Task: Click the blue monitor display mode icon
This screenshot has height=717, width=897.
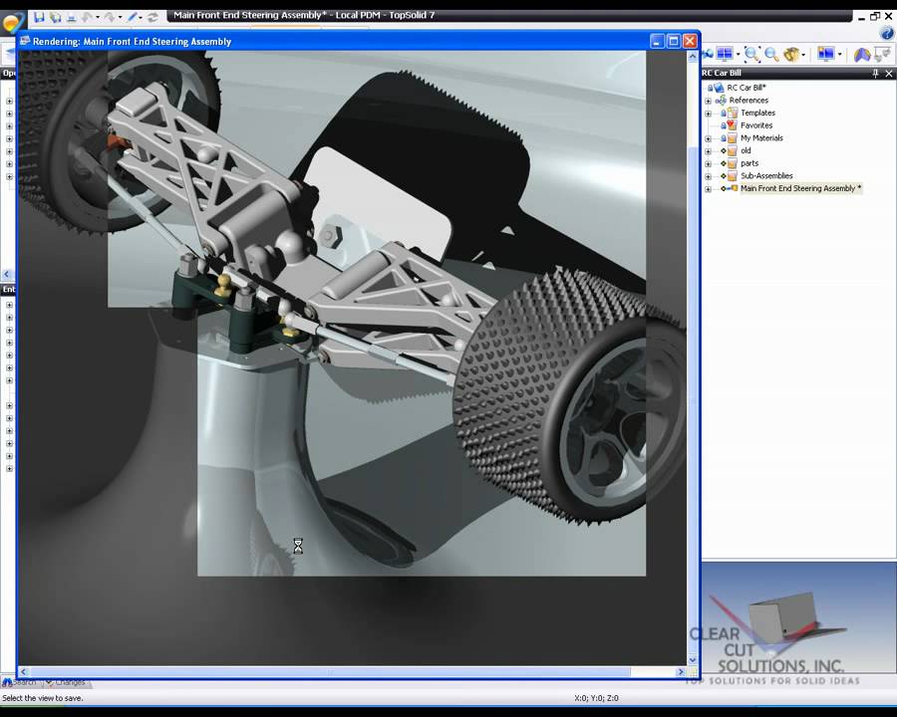Action: (825, 54)
